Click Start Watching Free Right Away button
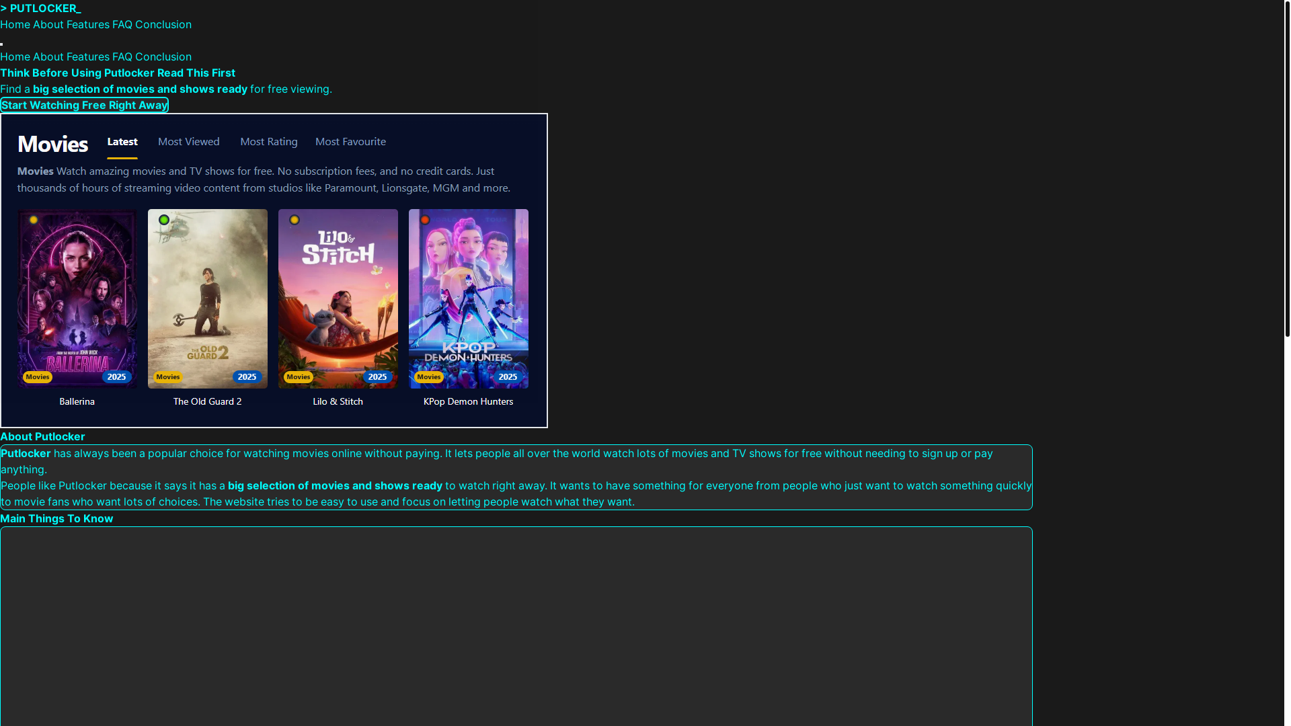This screenshot has height=726, width=1291. 84,105
